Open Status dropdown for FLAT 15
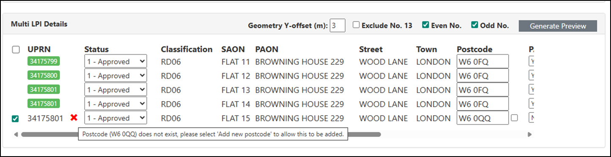 tap(115, 118)
